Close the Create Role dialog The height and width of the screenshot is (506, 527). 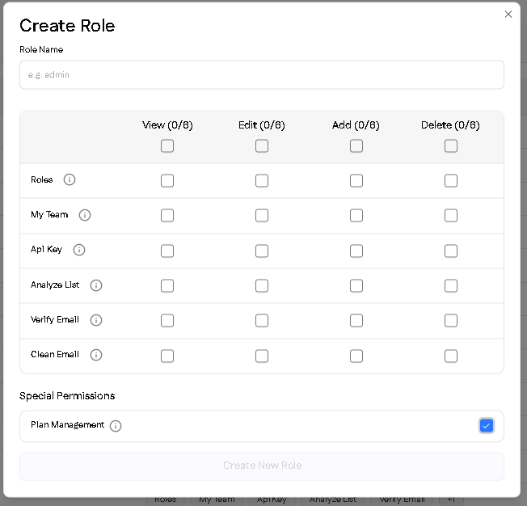(508, 14)
